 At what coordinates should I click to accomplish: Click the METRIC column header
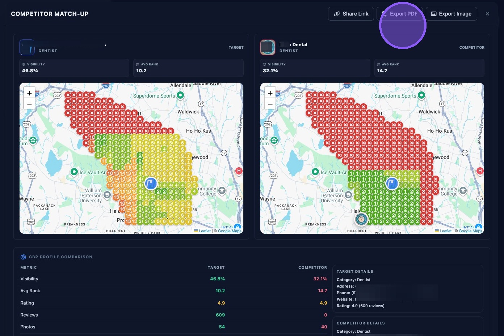pyautogui.click(x=29, y=268)
